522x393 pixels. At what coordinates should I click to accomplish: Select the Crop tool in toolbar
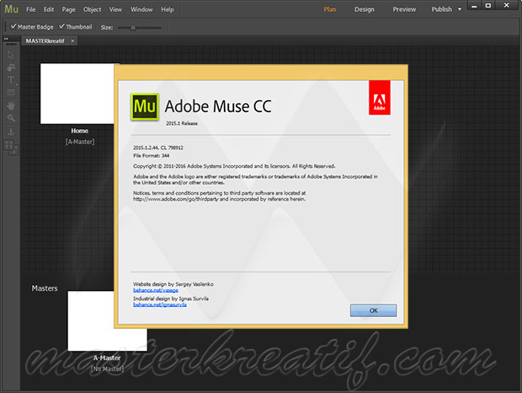pos(11,67)
